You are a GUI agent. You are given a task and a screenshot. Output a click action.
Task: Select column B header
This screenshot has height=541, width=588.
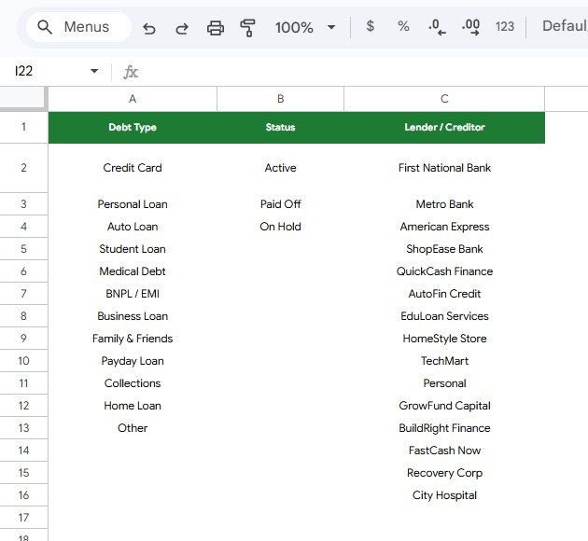(x=280, y=99)
